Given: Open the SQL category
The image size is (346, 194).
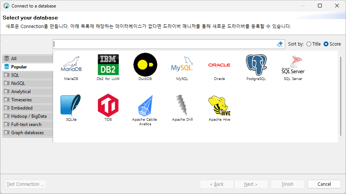Looking at the screenshot, I should pos(28,75).
